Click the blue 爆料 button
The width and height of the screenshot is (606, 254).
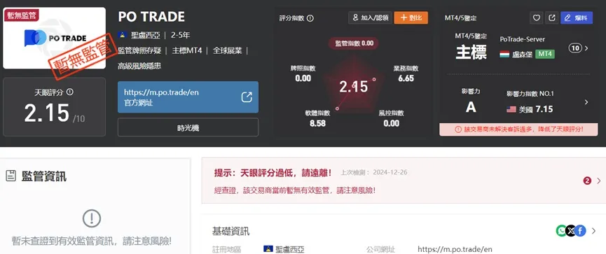click(x=577, y=17)
